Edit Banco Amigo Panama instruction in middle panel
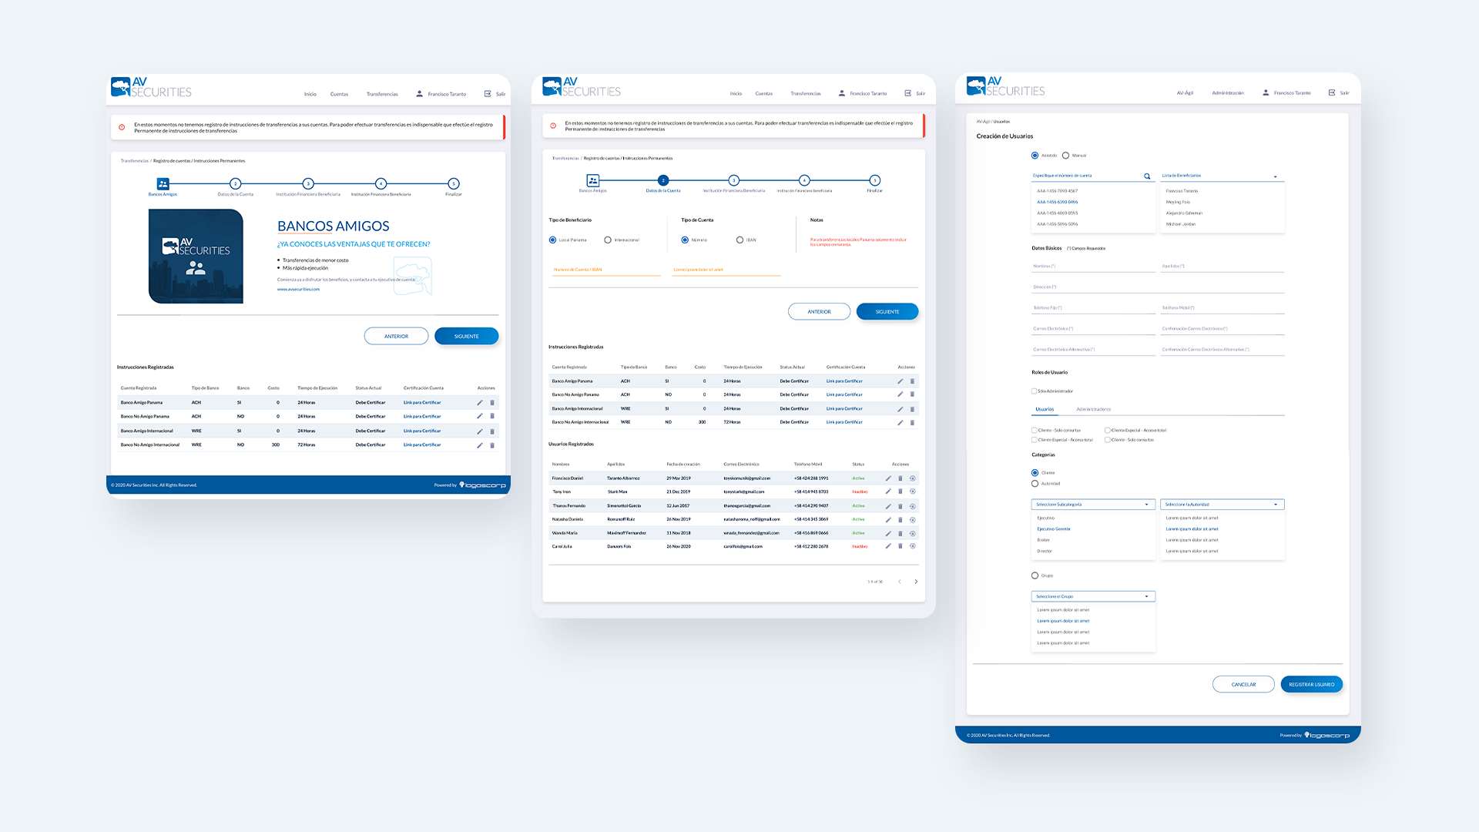 900,381
